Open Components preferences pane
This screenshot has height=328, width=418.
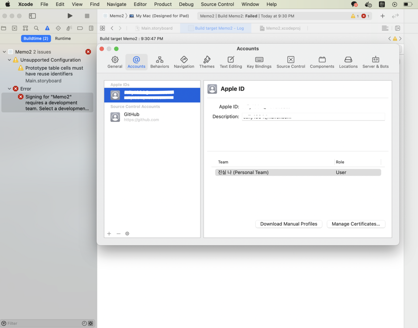point(322,62)
